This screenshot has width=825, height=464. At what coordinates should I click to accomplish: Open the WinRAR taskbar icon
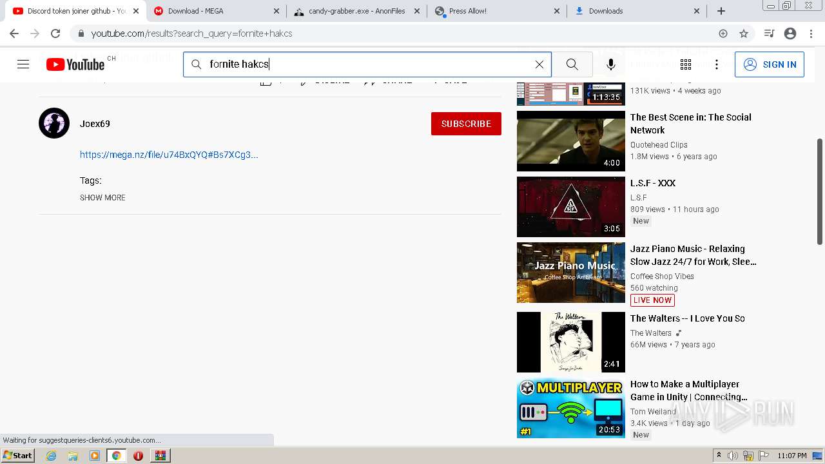click(x=160, y=456)
